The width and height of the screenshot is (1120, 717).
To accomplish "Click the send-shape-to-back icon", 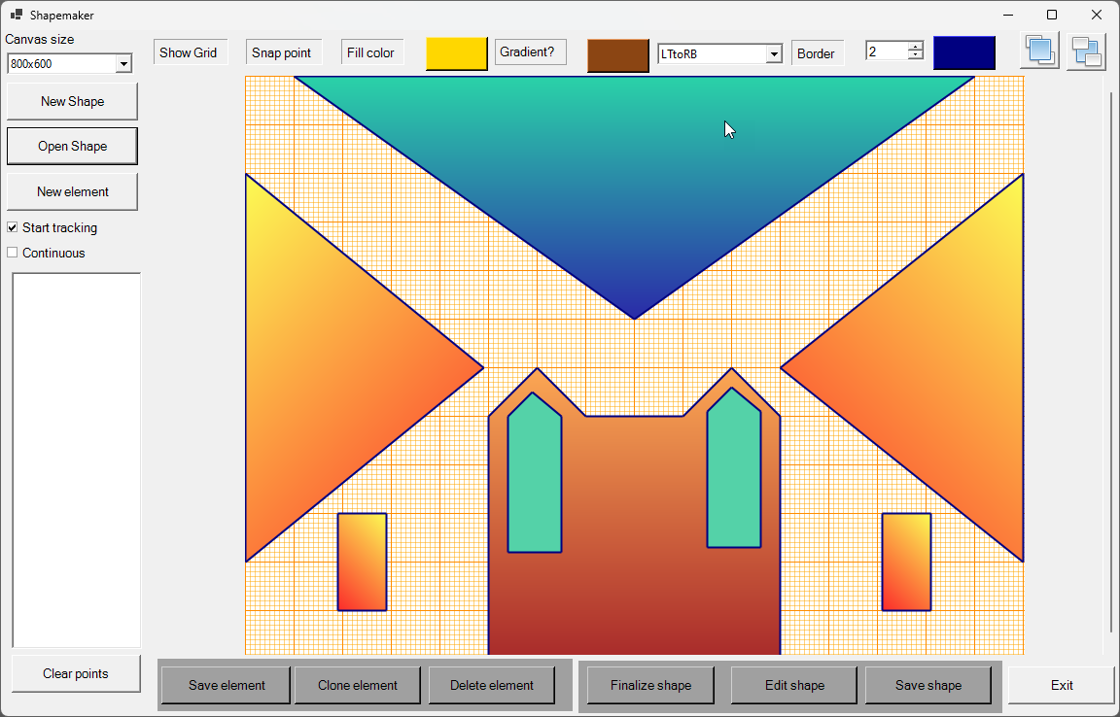I will tap(1085, 51).
